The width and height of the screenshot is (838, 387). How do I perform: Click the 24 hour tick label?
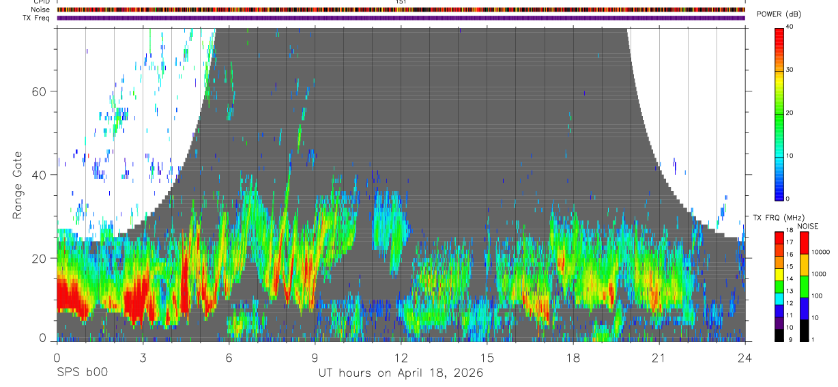click(745, 358)
